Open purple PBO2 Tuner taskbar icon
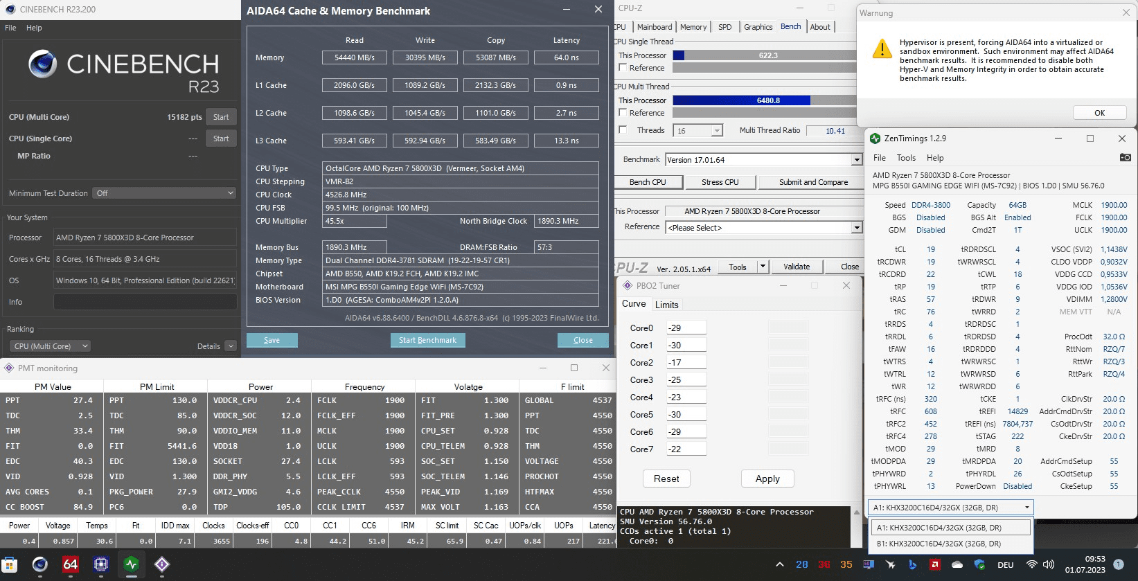This screenshot has height=581, width=1138. tap(162, 564)
